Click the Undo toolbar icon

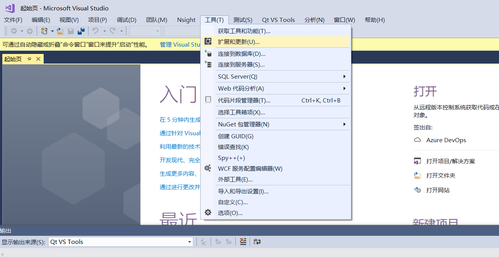pos(95,31)
